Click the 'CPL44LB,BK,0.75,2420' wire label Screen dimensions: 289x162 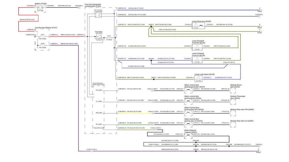(161, 134)
